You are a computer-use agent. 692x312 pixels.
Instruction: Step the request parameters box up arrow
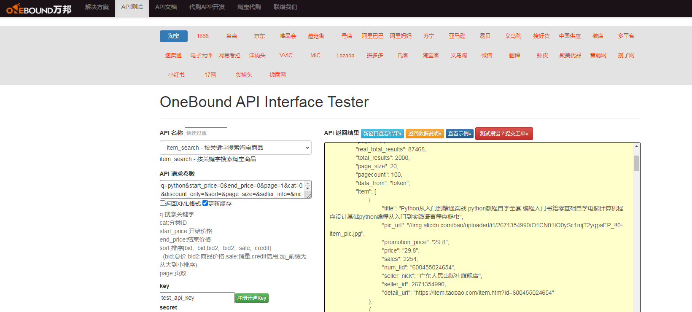point(308,183)
